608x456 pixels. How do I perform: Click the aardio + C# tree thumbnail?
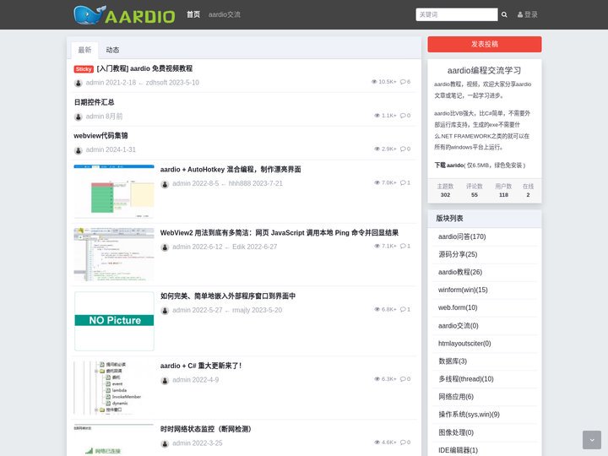pos(114,388)
